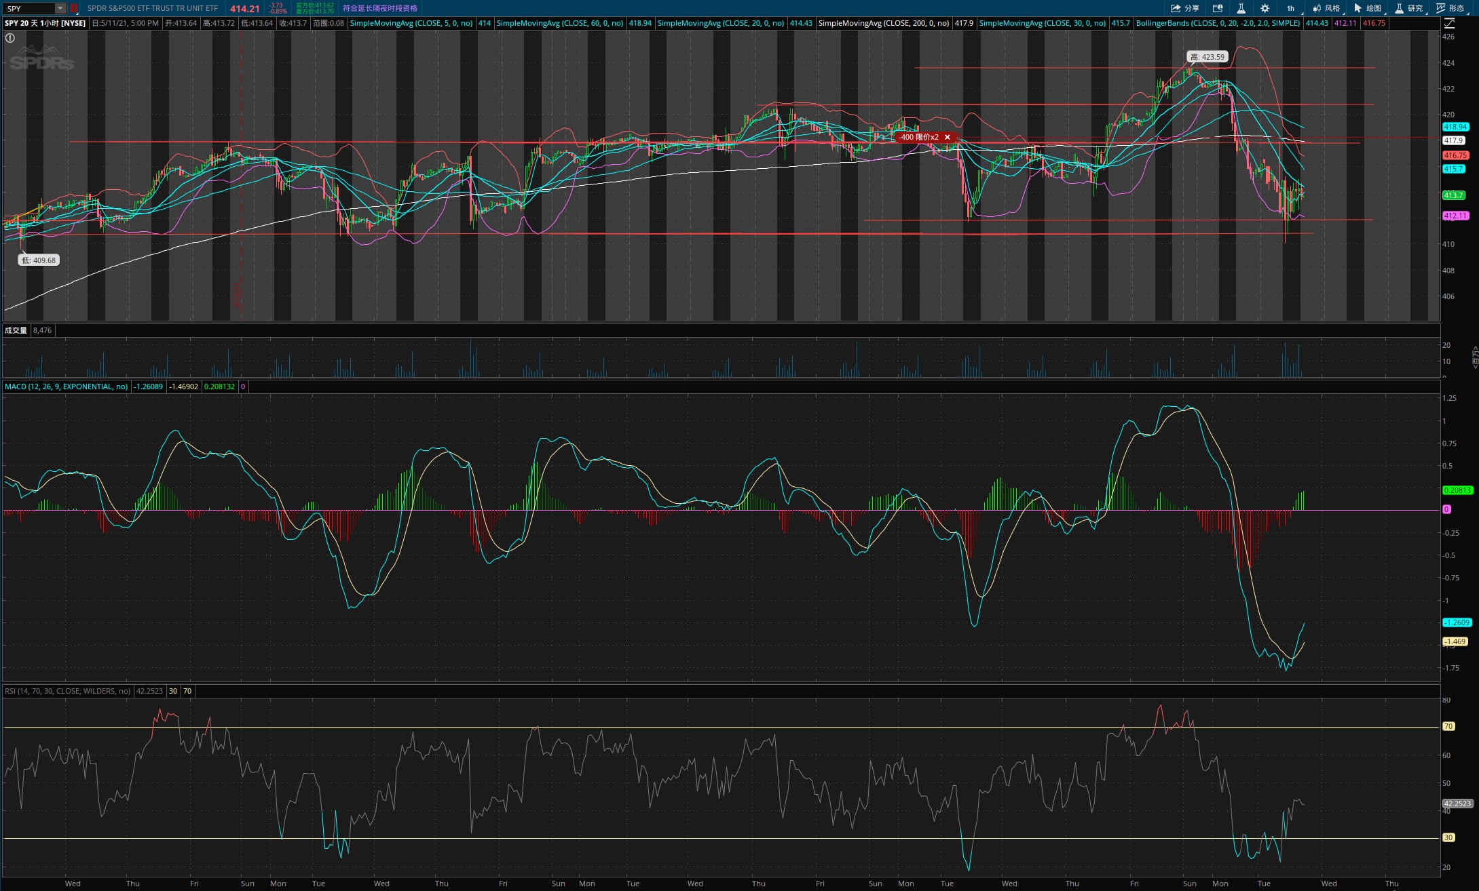Click the MACD -1.469 signal value tag
This screenshot has width=1479, height=891.
tap(1455, 641)
